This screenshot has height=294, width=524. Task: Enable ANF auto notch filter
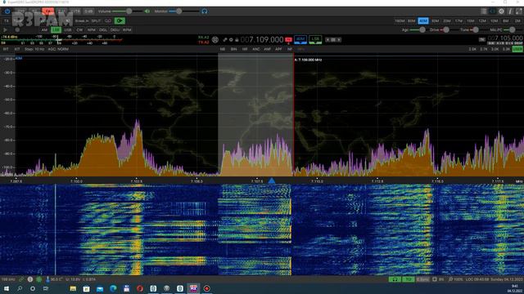(267, 49)
